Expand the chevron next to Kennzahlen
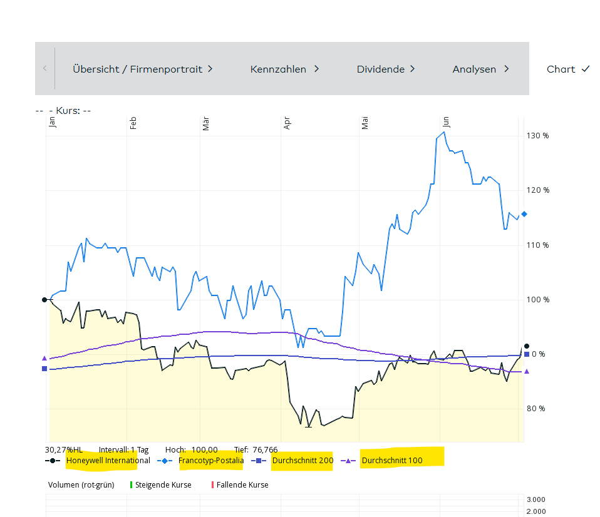The image size is (600, 517). pos(317,69)
